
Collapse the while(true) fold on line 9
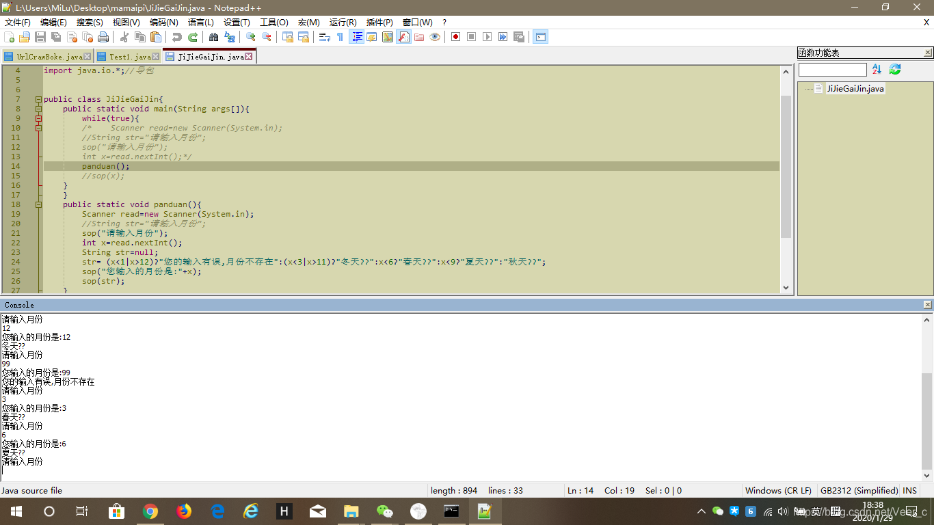pyautogui.click(x=38, y=118)
